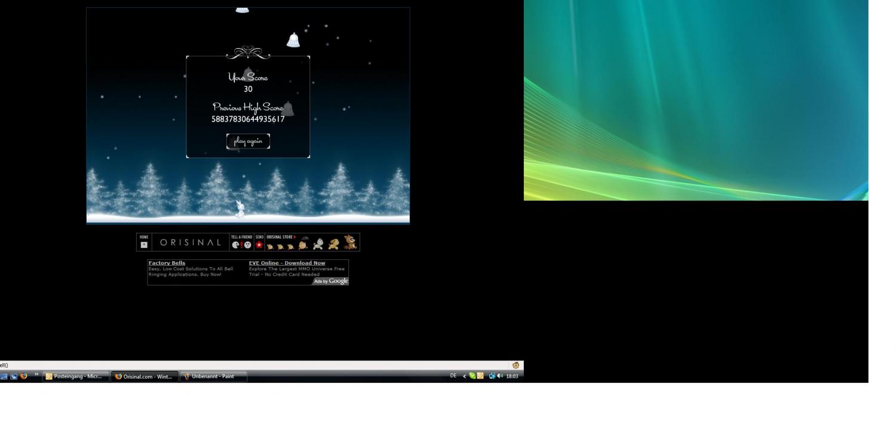Launch Firefox from quick launch bar
The width and height of the screenshot is (896, 440).
(x=24, y=376)
